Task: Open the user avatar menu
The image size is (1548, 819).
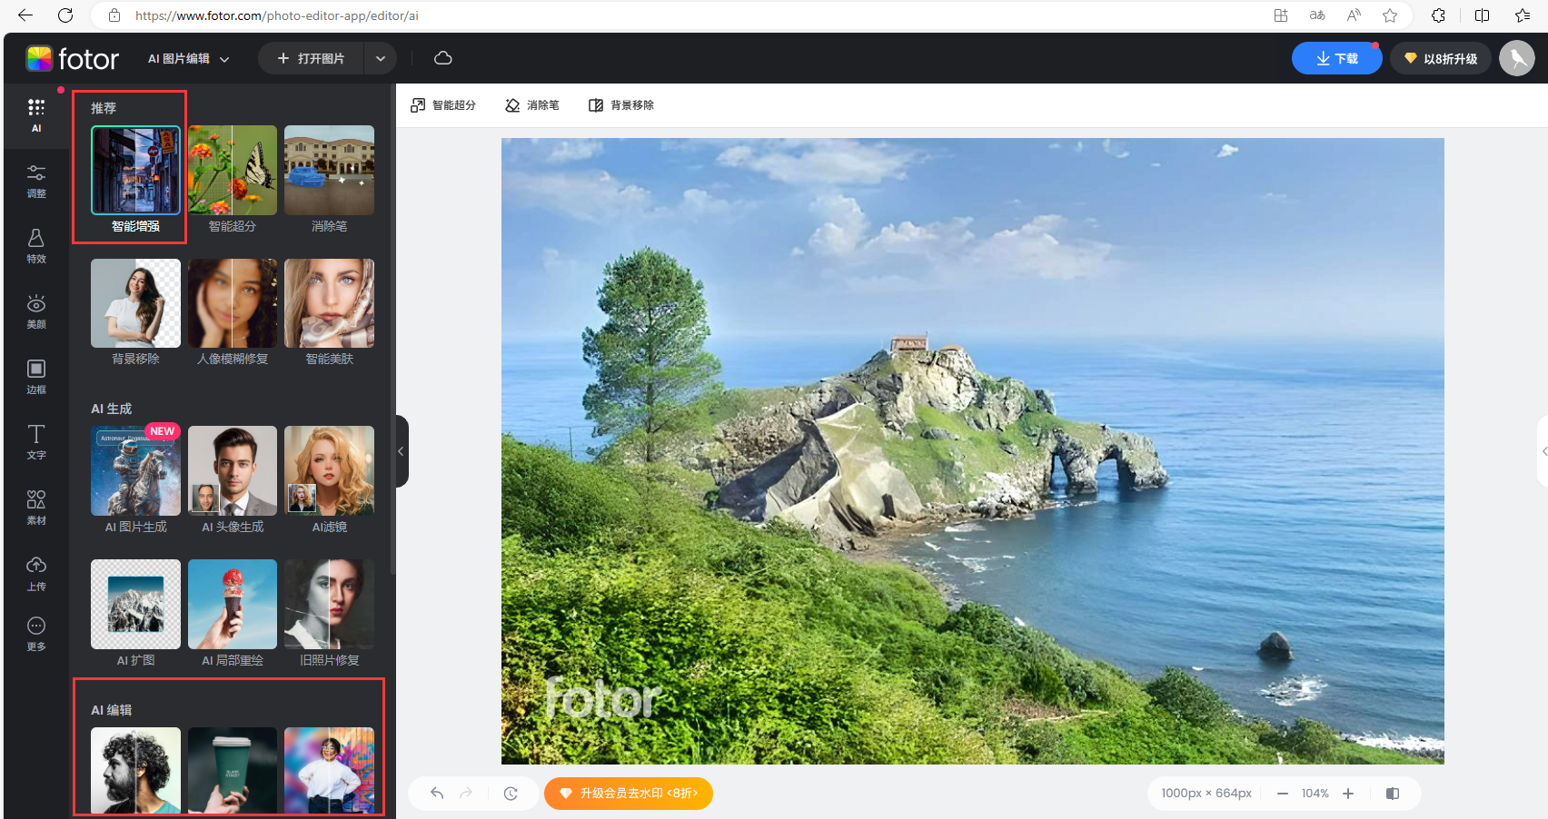Action: pos(1517,58)
